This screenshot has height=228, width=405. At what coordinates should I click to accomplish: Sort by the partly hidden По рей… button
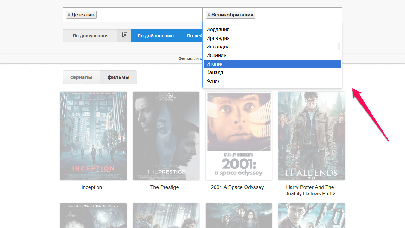(192, 36)
